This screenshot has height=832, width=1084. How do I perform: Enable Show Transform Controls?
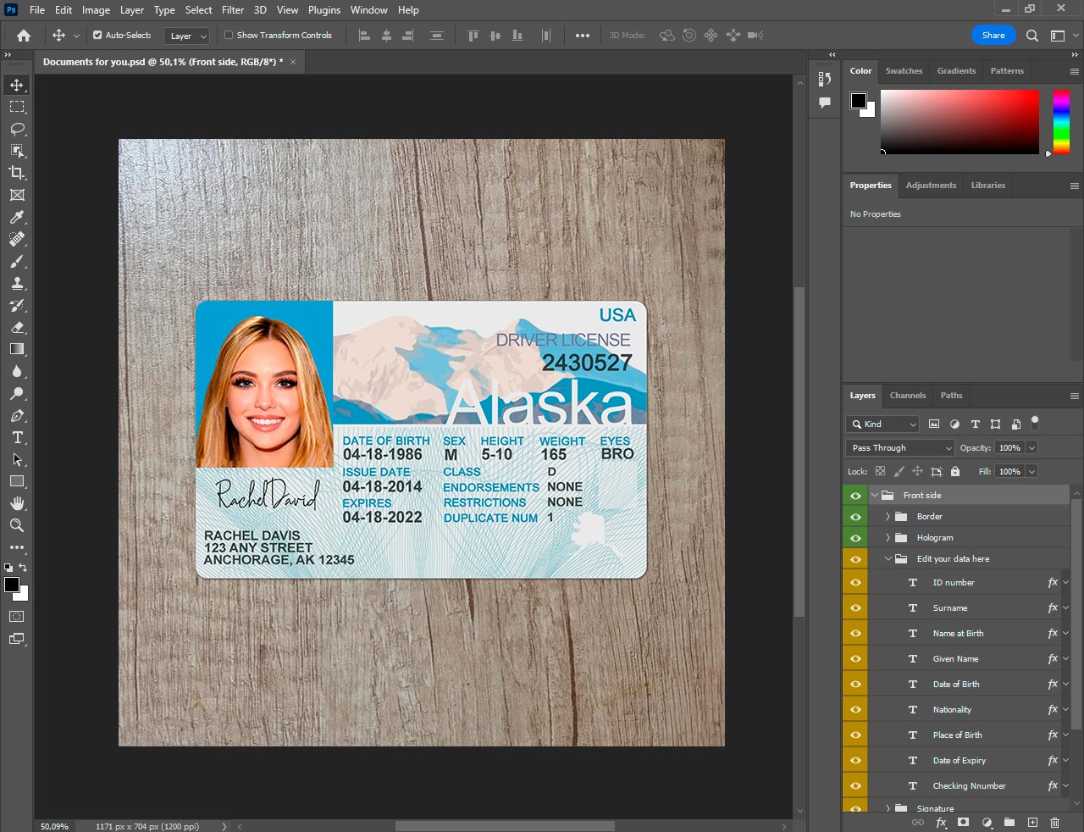coord(229,36)
